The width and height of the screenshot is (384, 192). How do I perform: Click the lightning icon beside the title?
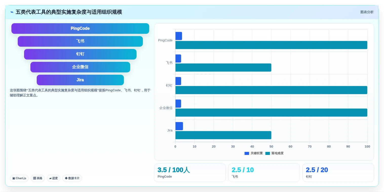tap(12, 12)
